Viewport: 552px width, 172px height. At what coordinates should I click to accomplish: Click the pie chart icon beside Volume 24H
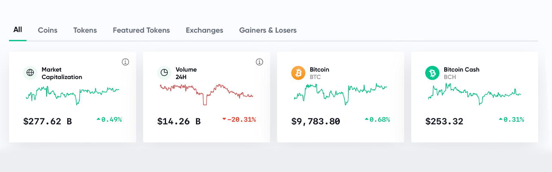coord(164,73)
